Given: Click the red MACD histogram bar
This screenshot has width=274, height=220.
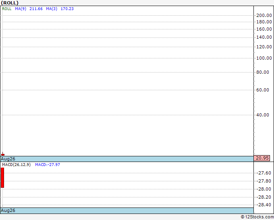Looking at the screenshot, I should (2, 178).
